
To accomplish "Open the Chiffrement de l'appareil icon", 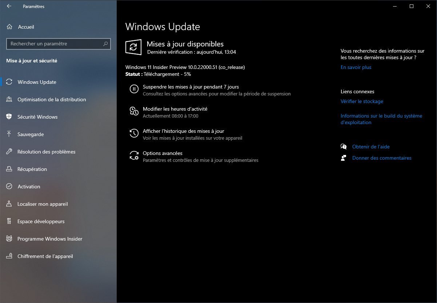I will click(x=9, y=256).
